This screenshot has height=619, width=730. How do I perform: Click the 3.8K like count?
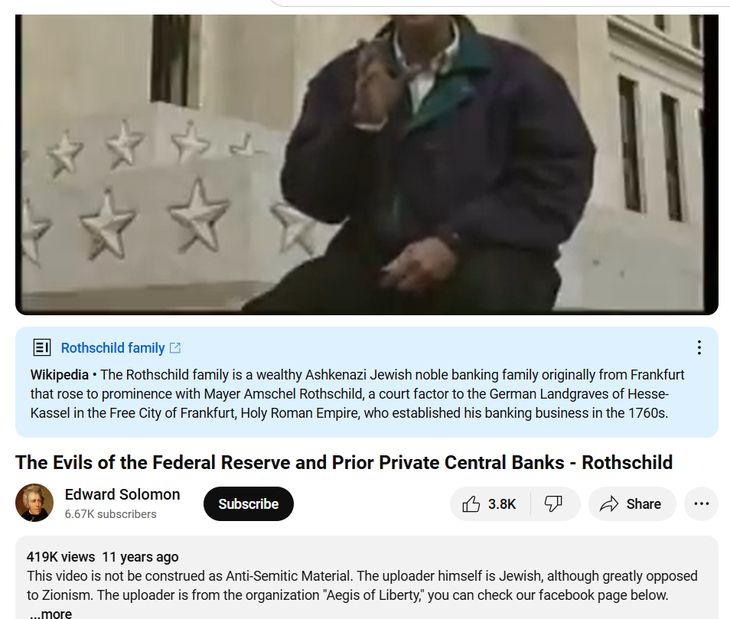(502, 504)
